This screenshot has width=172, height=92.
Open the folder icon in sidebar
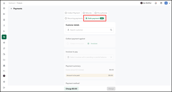click(4, 60)
